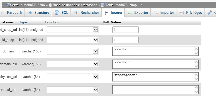Sort by the Type column header
The image size is (216, 98).
pyautogui.click(x=23, y=22)
